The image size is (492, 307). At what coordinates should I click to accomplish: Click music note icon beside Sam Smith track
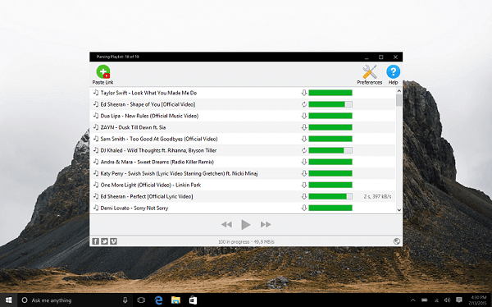tap(96, 139)
